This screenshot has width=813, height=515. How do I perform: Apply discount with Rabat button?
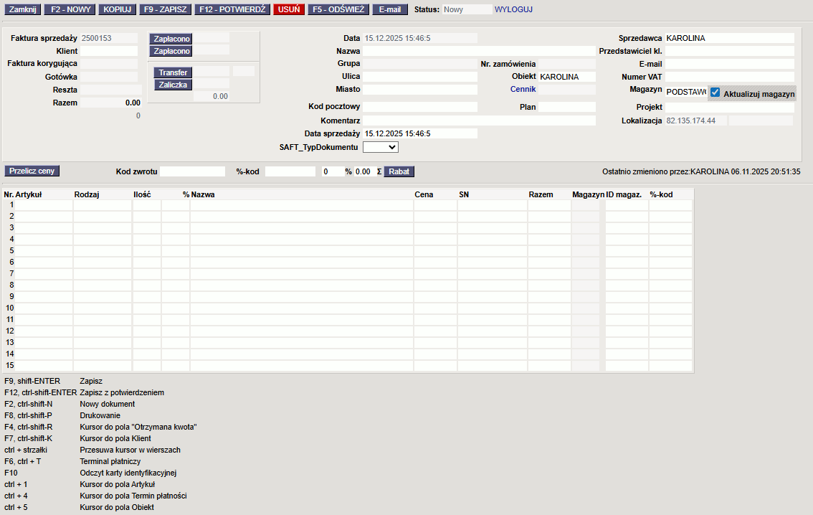(399, 172)
